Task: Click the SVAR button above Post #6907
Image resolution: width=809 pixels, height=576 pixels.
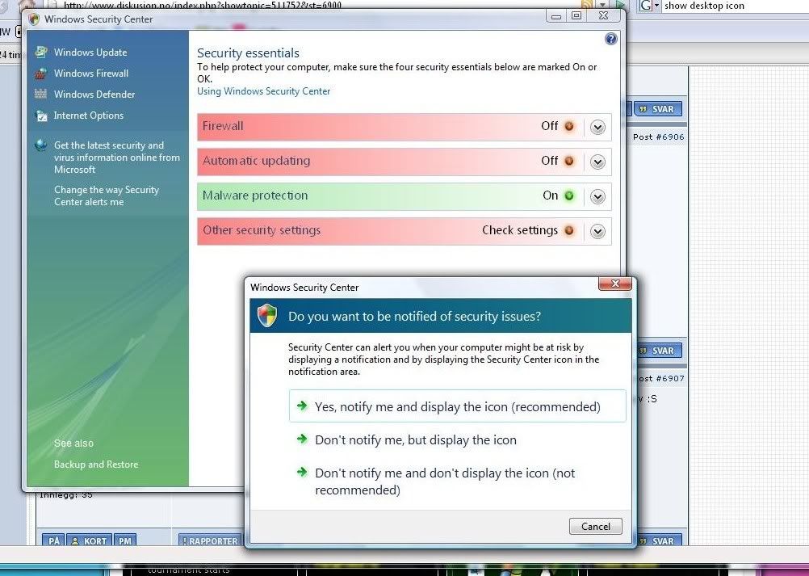Action: (660, 351)
